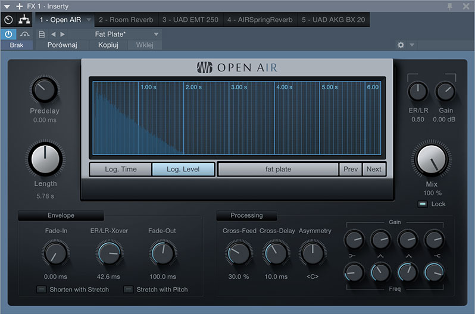Click the first peak band frequency knob

(x=380, y=272)
